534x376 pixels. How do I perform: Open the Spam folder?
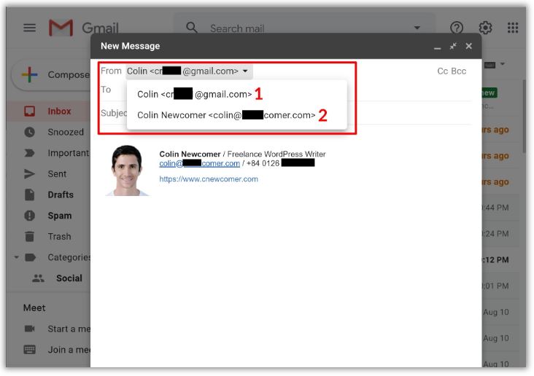pyautogui.click(x=60, y=216)
